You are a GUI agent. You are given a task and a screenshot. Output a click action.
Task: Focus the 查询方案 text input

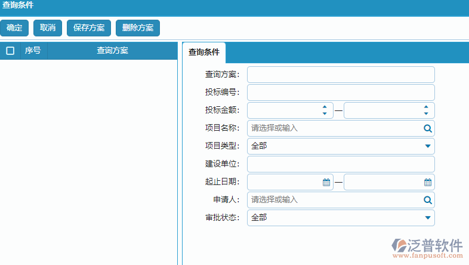click(341, 75)
